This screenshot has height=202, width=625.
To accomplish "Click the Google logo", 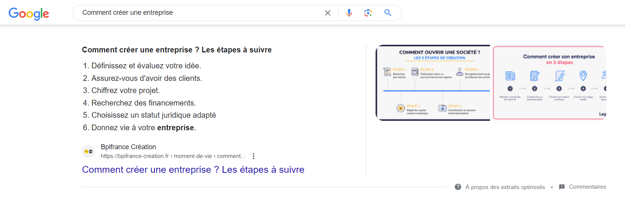I will coord(29,14).
